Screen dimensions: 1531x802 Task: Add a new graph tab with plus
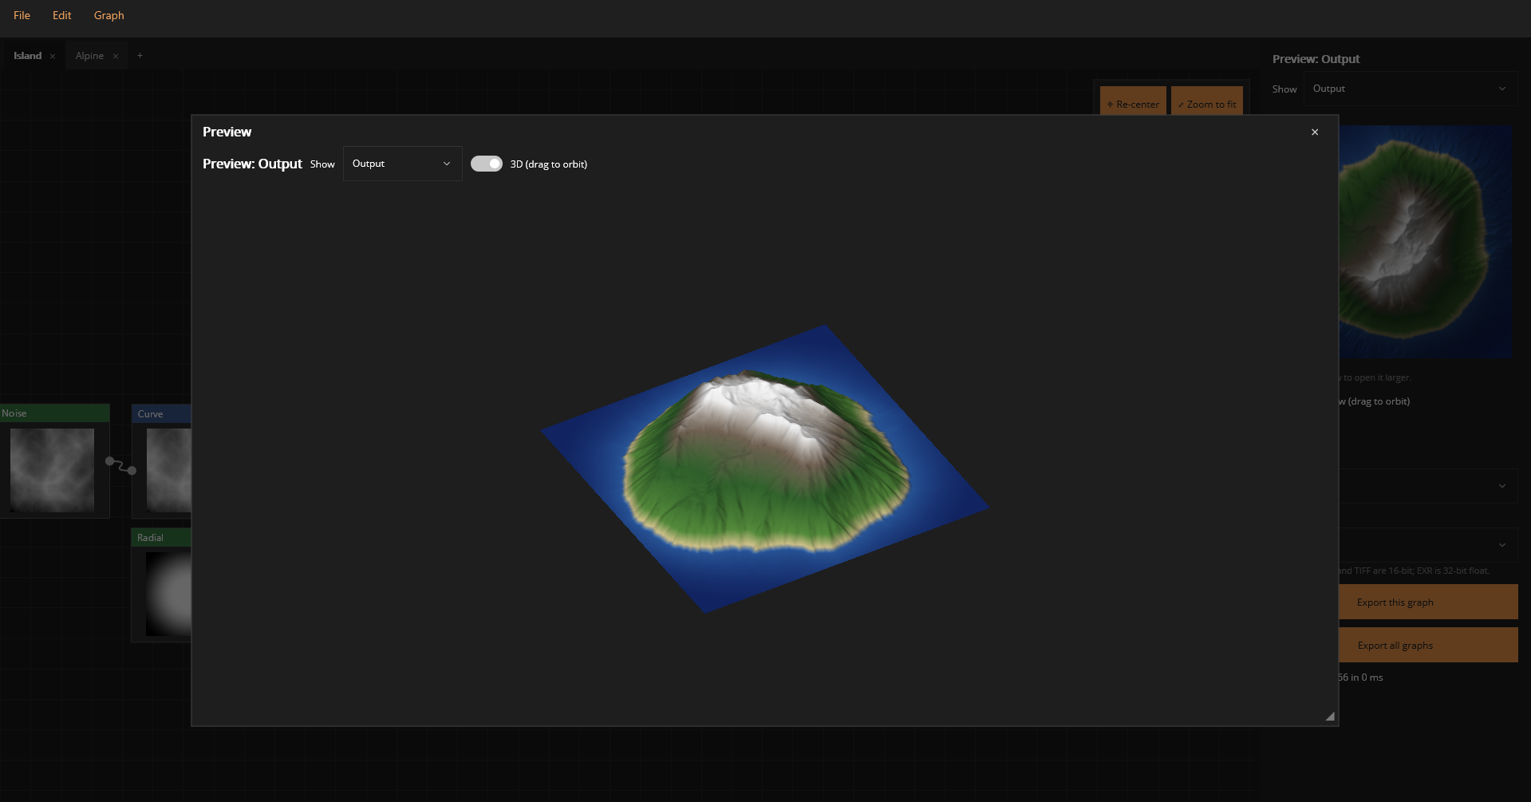click(x=140, y=56)
